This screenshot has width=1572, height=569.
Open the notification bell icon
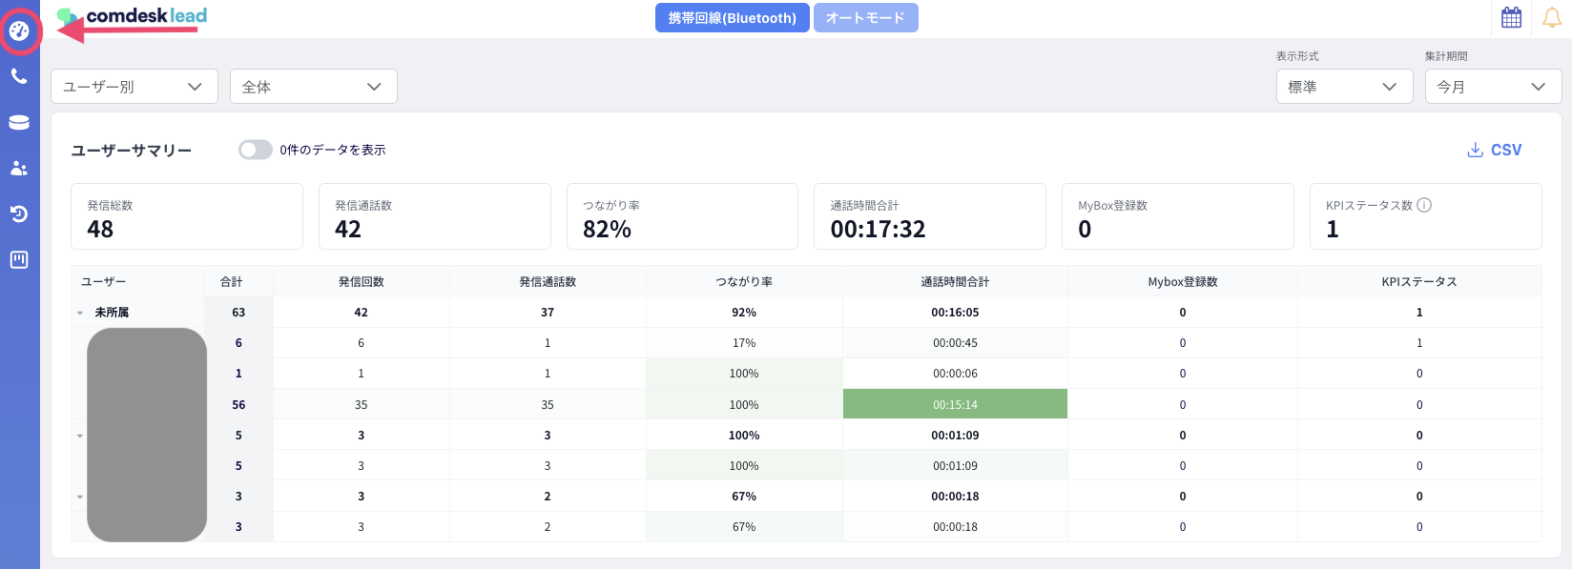(1552, 18)
